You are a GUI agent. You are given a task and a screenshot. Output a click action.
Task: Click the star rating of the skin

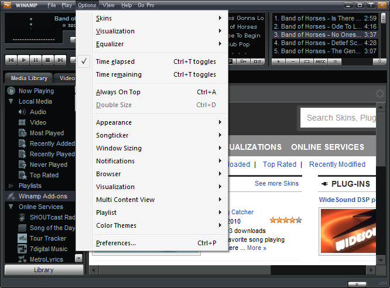click(286, 220)
